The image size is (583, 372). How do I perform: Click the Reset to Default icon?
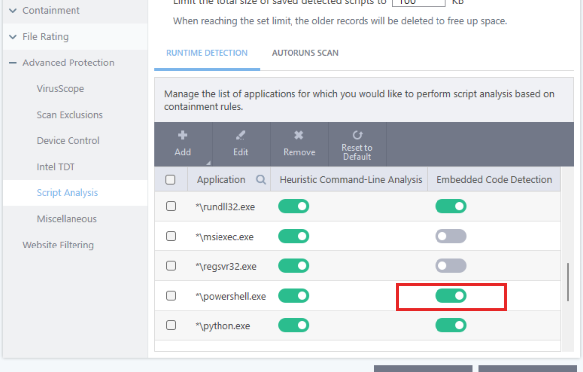[x=357, y=135]
